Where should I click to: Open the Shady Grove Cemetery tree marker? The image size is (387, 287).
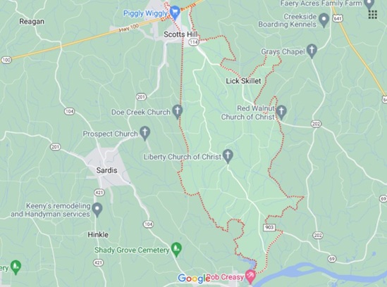176,249
